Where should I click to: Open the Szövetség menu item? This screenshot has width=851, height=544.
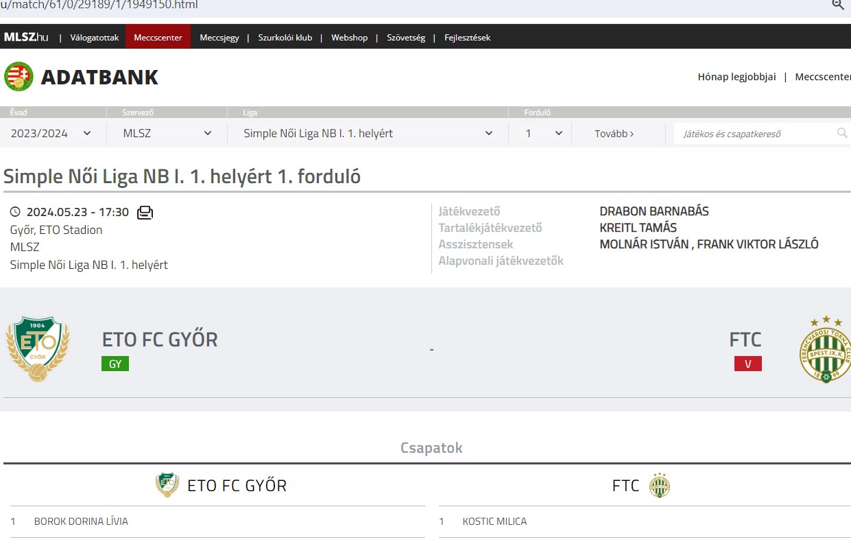pos(406,38)
